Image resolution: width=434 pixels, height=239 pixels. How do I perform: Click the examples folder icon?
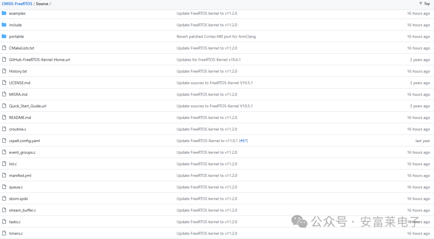point(4,13)
